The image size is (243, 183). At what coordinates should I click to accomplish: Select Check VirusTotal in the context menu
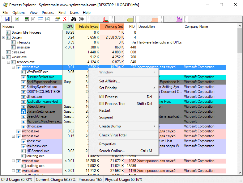click(113, 135)
